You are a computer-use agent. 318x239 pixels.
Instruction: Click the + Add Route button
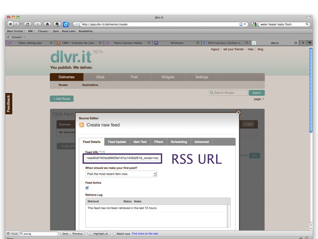click(62, 99)
